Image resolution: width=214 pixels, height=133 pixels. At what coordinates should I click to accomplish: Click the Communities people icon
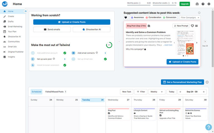(x=4, y=42)
